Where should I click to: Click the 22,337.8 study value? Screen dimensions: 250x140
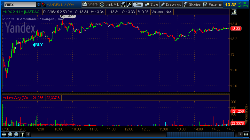click(53, 98)
